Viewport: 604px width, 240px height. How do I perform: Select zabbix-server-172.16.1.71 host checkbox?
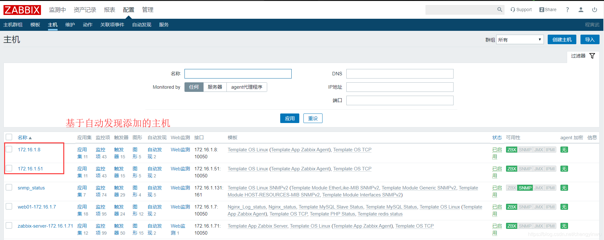pos(9,225)
